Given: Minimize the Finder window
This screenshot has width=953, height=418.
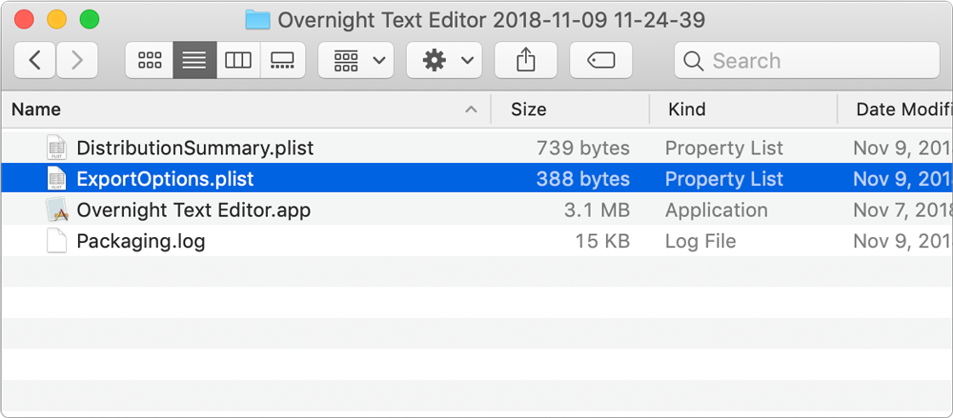Looking at the screenshot, I should [57, 19].
